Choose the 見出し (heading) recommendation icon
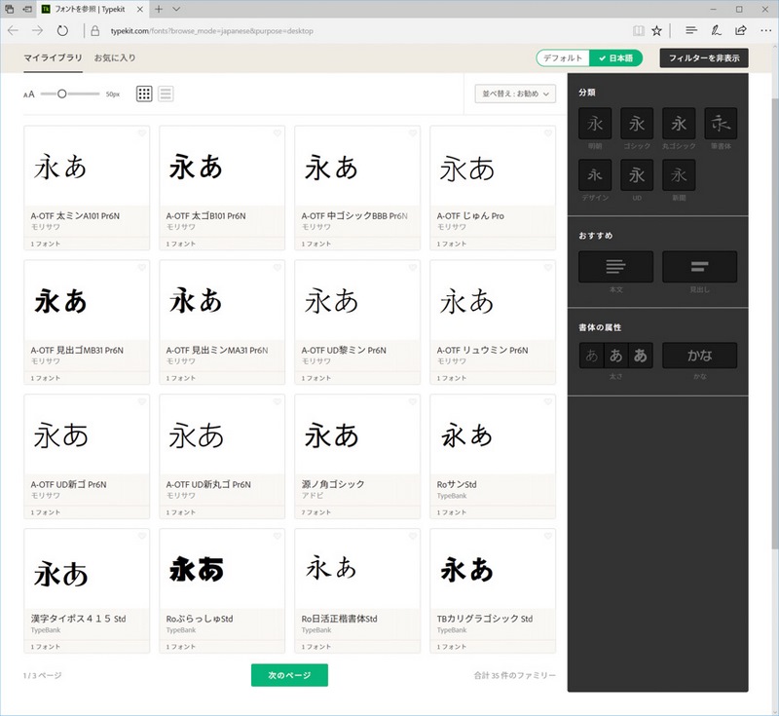Screen dimensions: 779x716 coord(697,266)
